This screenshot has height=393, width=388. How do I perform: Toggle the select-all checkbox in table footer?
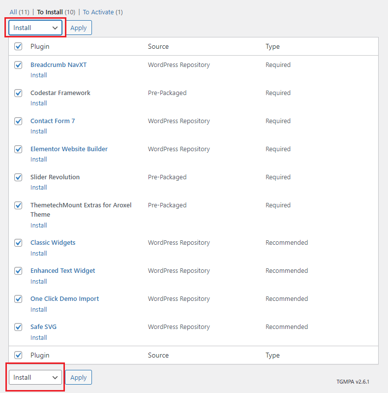point(18,355)
